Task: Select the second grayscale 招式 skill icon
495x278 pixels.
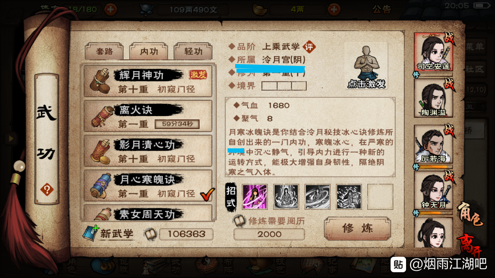Action: point(286,197)
